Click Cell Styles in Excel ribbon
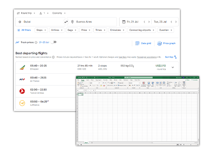203x152 pixels. coord(153,84)
